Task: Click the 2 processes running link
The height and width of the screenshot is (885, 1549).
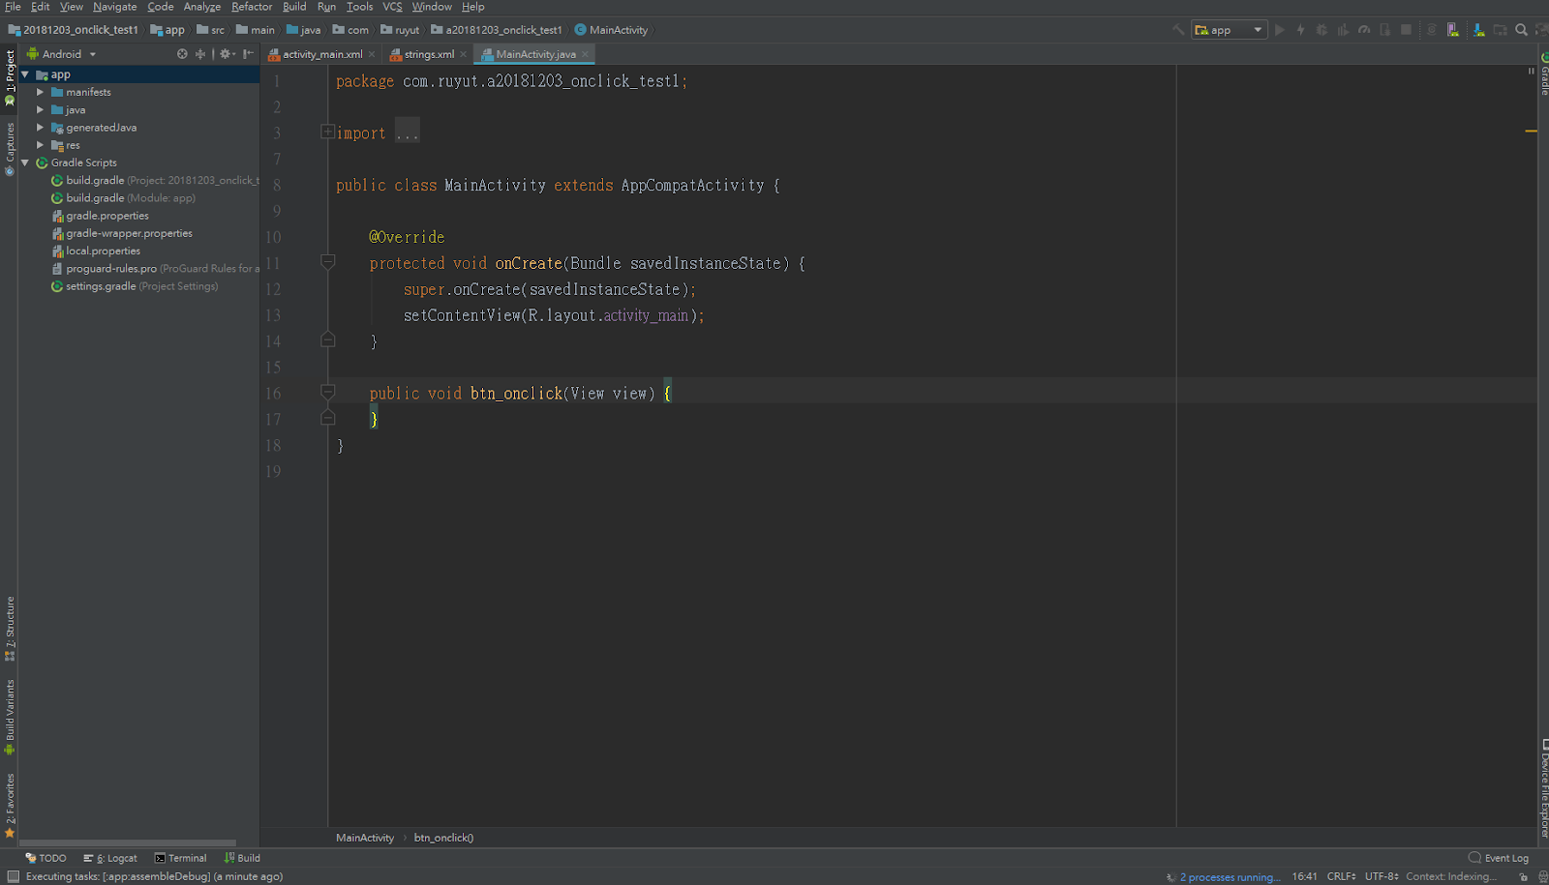Action: 1230,877
